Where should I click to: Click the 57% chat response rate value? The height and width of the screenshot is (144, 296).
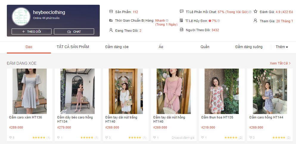tap(221, 12)
